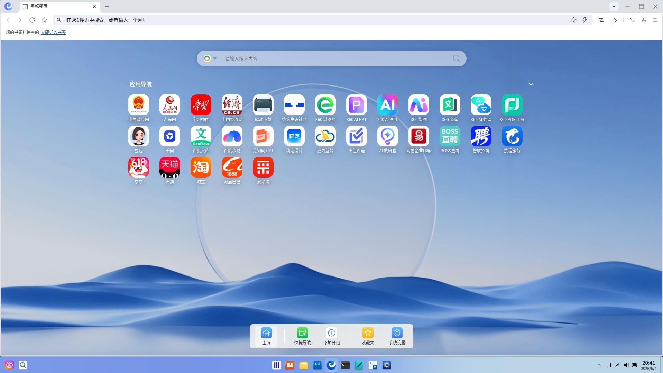The width and height of the screenshot is (663, 373).
Task: Expand the tab list dropdown in title bar
Action: pyautogui.click(x=614, y=7)
